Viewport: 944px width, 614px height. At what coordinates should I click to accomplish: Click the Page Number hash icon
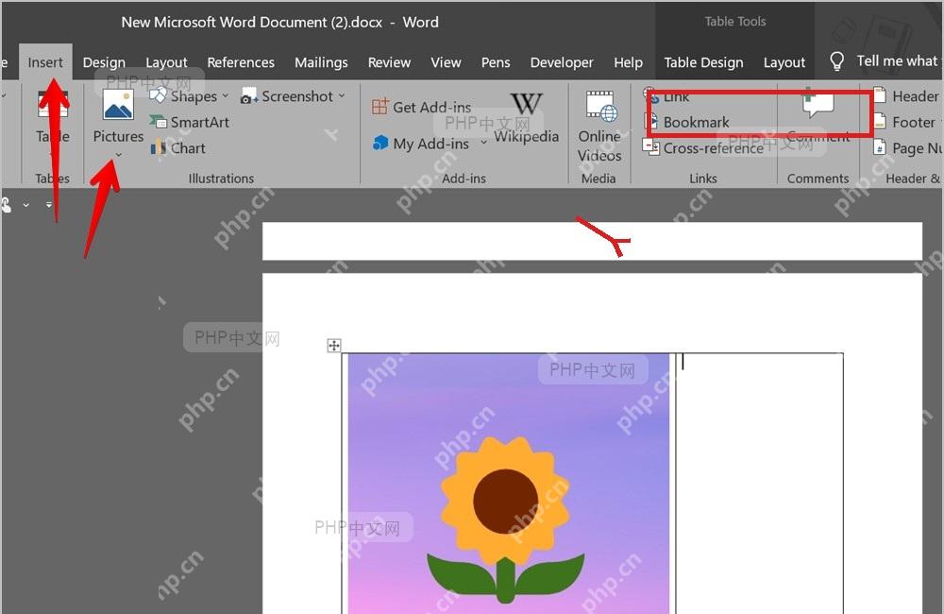coord(880,147)
